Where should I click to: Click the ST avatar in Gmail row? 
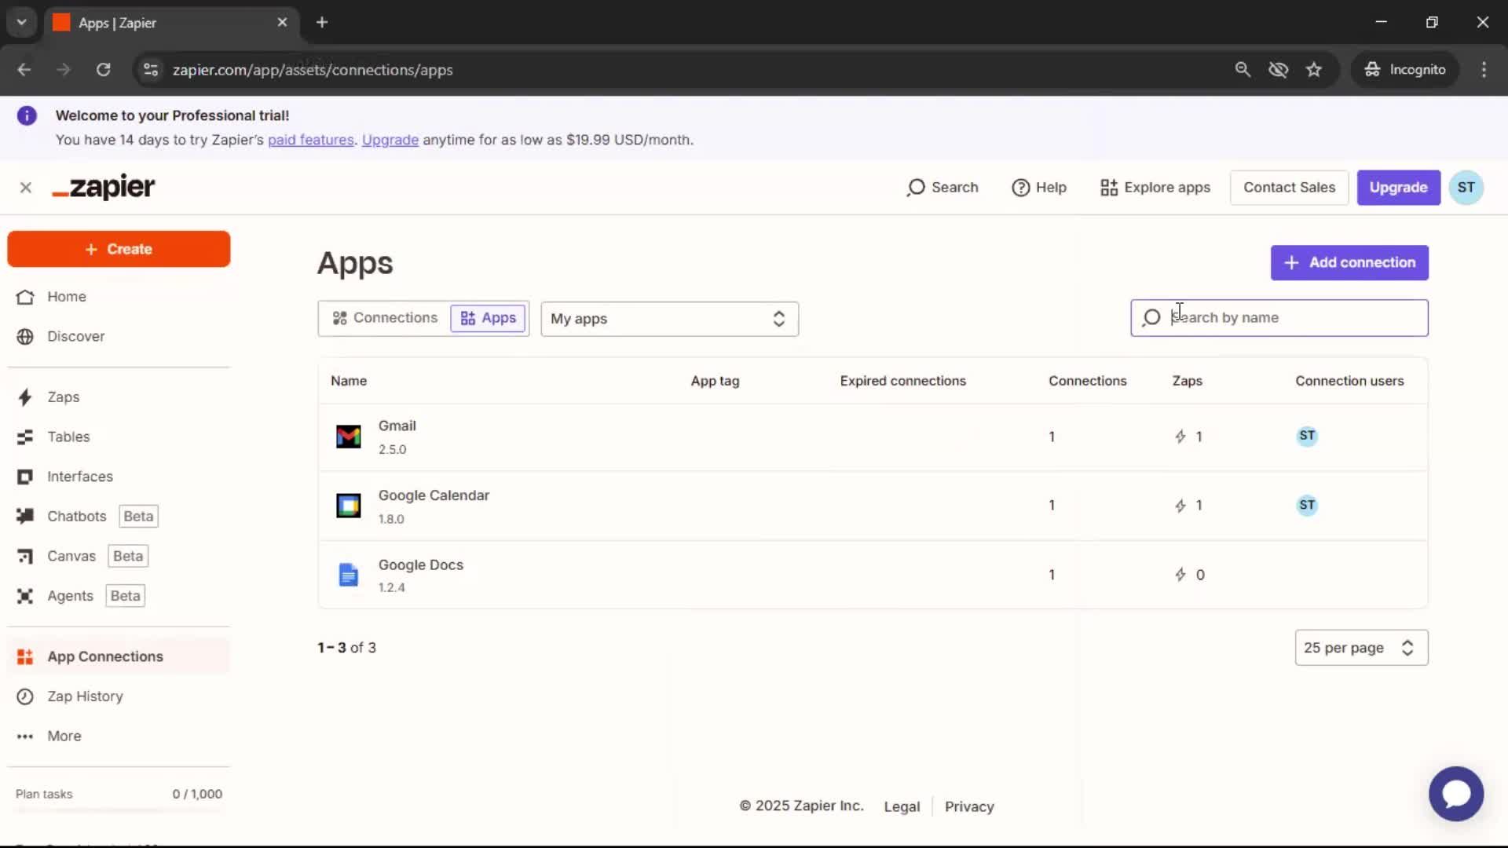tap(1307, 436)
